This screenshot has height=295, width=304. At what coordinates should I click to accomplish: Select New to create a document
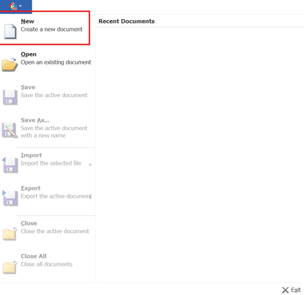coord(45,28)
